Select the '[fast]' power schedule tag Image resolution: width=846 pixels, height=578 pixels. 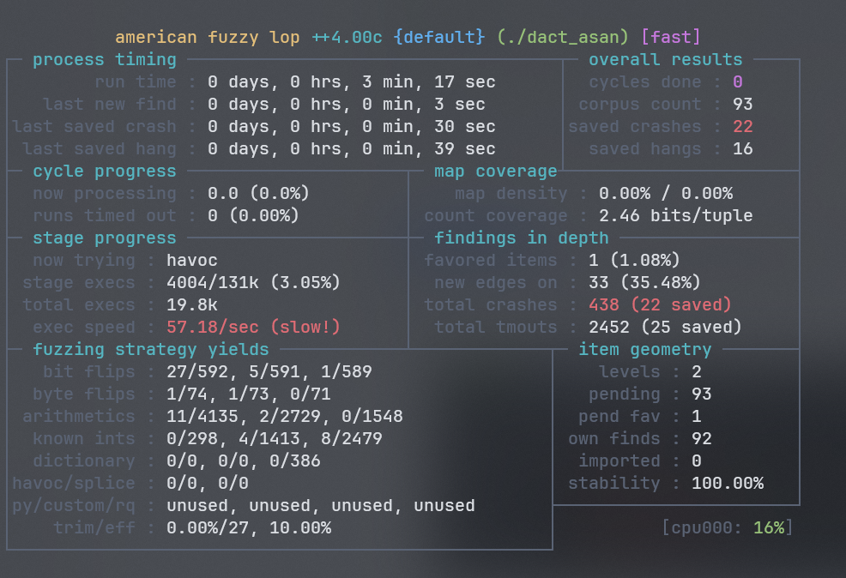click(x=671, y=37)
